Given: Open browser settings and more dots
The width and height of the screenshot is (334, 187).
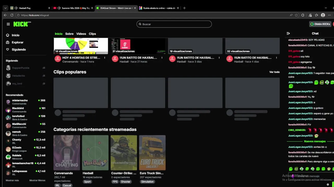Looking at the screenshot, I should tap(330, 15).
